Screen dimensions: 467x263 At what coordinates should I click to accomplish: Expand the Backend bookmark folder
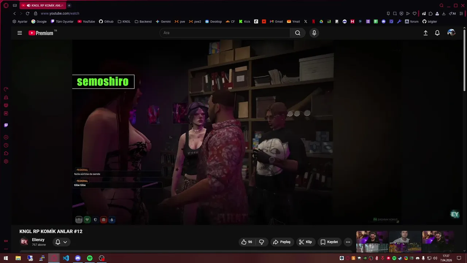(143, 22)
